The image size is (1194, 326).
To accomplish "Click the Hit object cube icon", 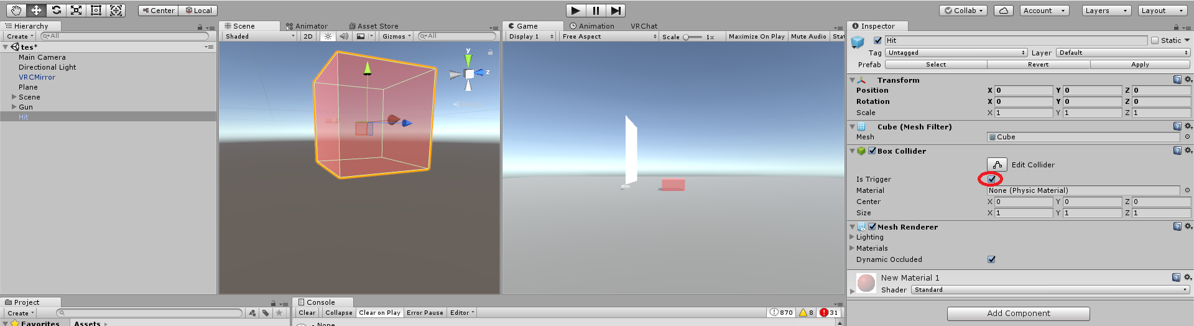I will pyautogui.click(x=858, y=42).
